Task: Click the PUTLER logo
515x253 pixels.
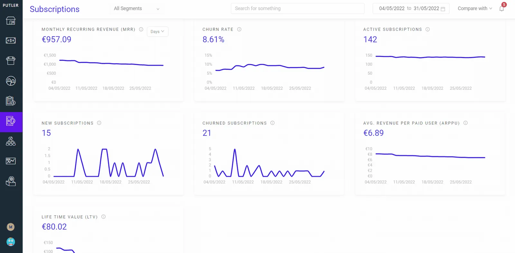Action: click(x=11, y=5)
